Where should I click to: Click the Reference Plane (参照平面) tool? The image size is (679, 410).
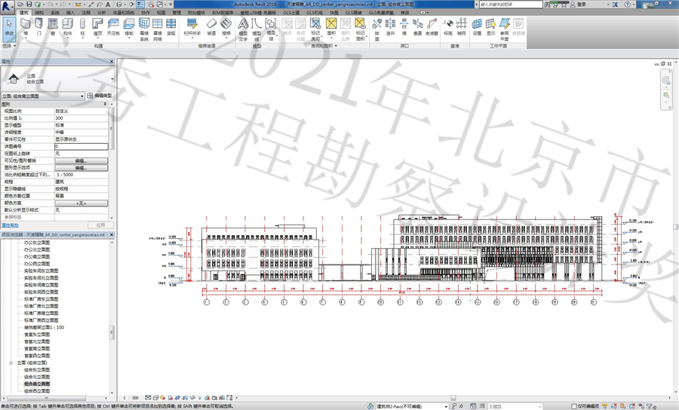505,29
